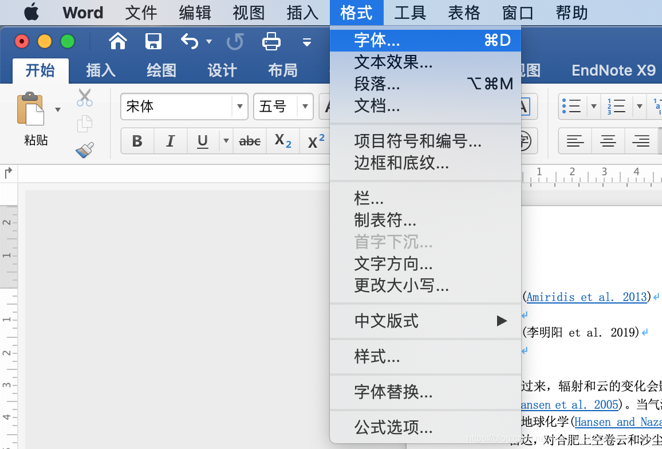Click the Home icon in title bar
The height and width of the screenshot is (449, 662).
[x=118, y=41]
